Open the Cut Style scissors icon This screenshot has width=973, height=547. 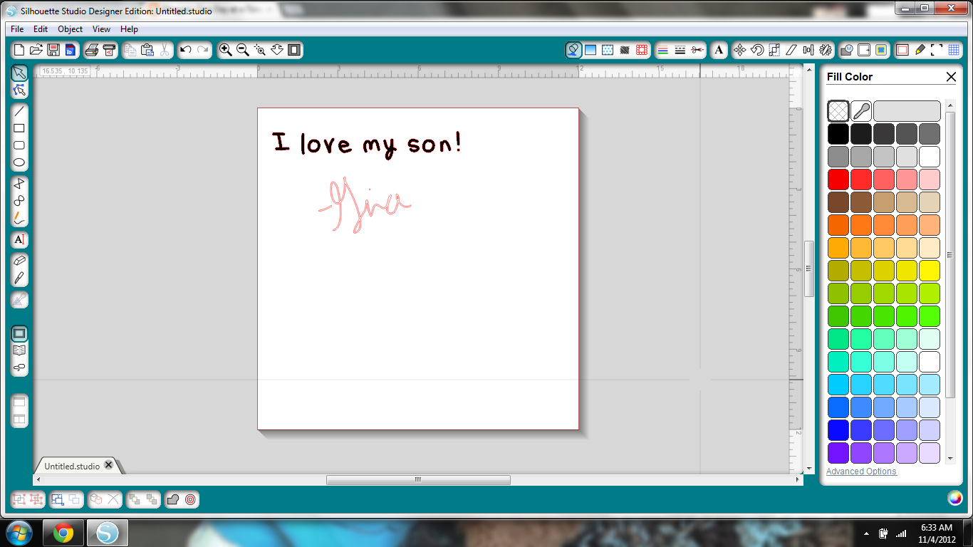coord(697,50)
